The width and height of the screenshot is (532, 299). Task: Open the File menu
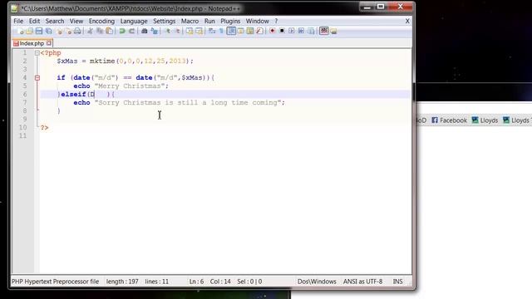tap(18, 21)
